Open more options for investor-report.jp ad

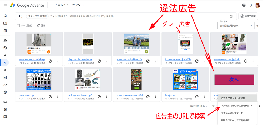pyautogui.click(x=204, y=61)
